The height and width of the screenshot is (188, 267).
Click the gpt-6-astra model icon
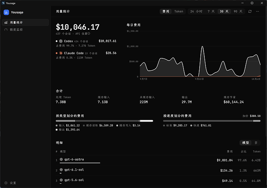(x=61, y=159)
